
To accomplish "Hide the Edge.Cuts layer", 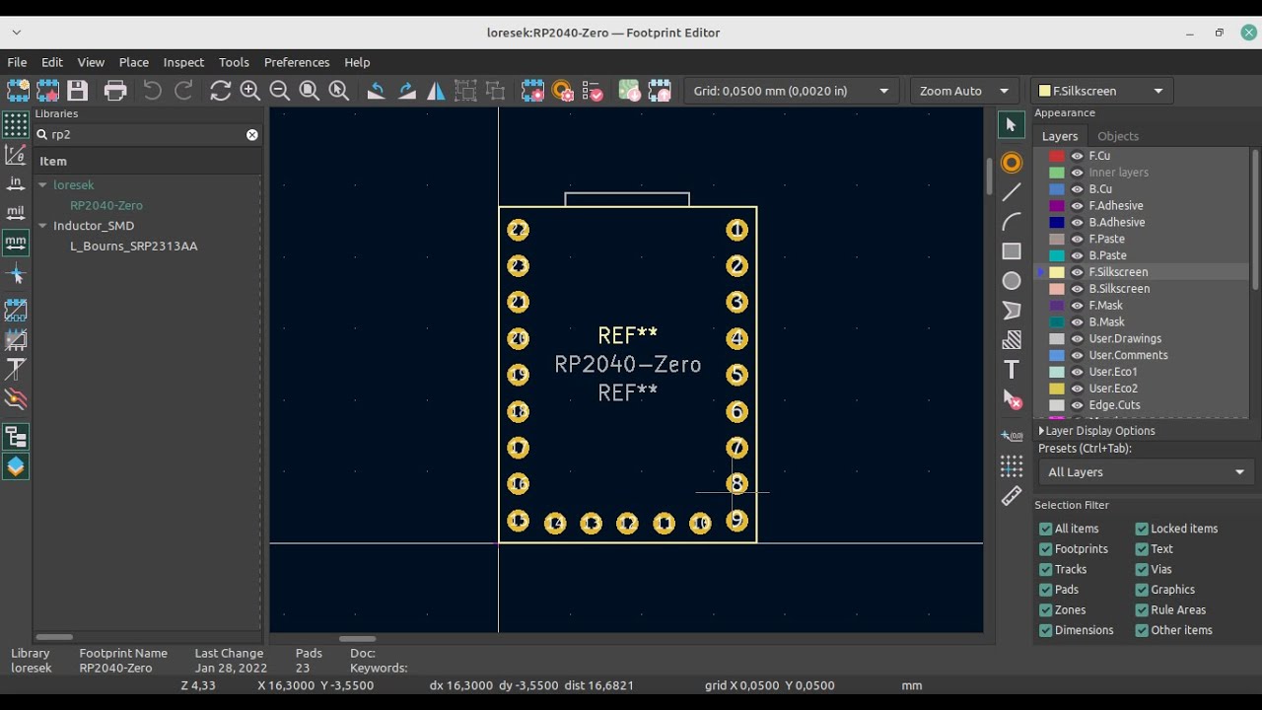I will click(1078, 405).
